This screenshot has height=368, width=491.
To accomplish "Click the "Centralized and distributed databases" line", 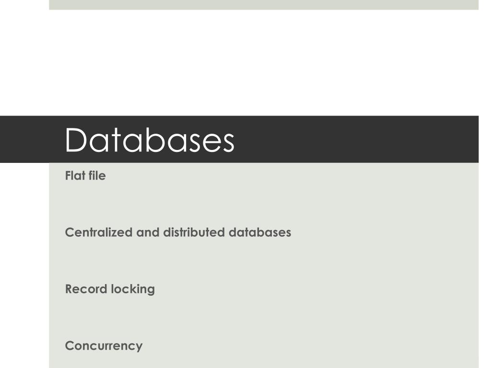I will 178,232.
